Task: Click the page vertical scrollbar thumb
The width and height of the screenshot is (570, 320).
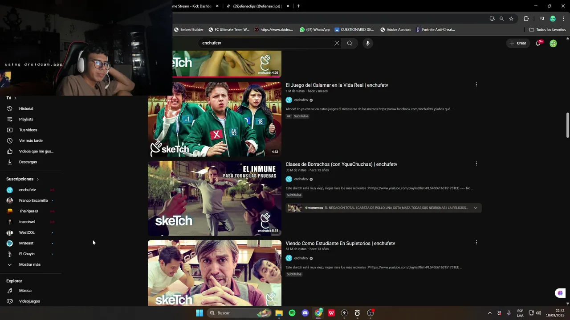Action: click(x=567, y=125)
